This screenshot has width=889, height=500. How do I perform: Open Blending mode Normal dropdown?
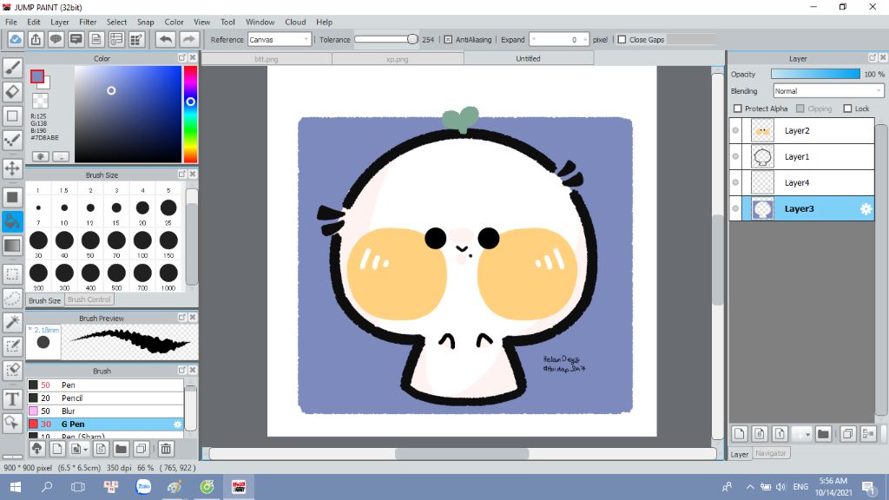pyautogui.click(x=828, y=90)
